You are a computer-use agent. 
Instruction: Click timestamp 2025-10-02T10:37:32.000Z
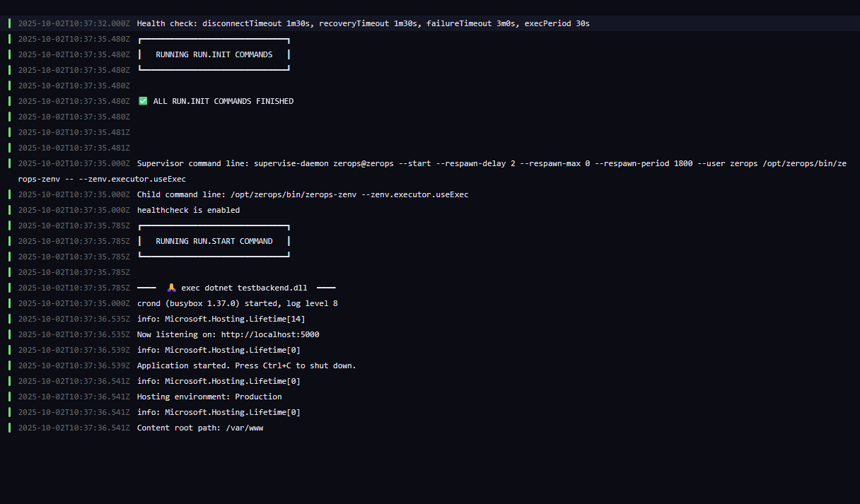tap(74, 23)
